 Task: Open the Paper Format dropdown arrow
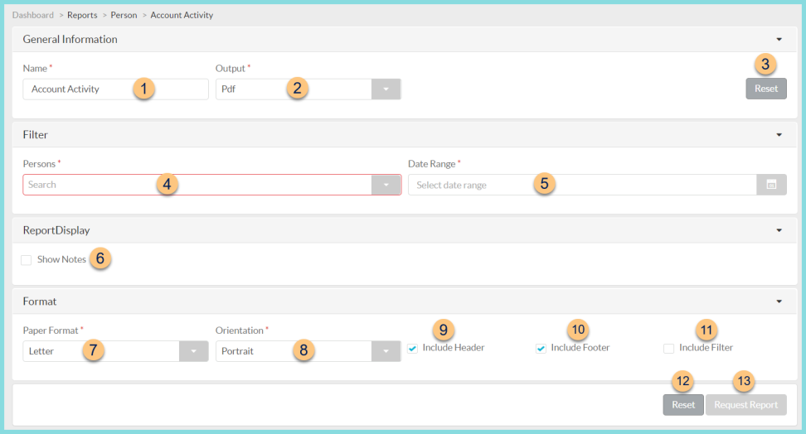click(194, 351)
